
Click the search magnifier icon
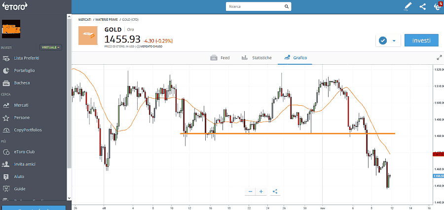coord(286,7)
